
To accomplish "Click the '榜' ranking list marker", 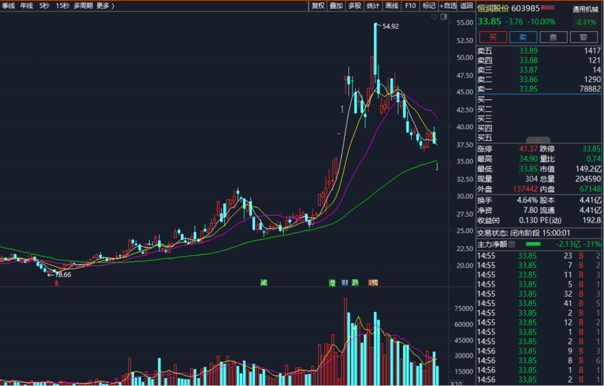I will (374, 283).
